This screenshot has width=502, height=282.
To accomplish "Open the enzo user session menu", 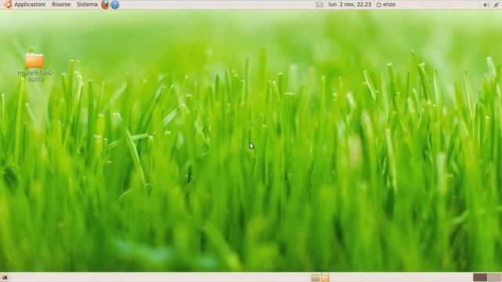I will click(386, 5).
